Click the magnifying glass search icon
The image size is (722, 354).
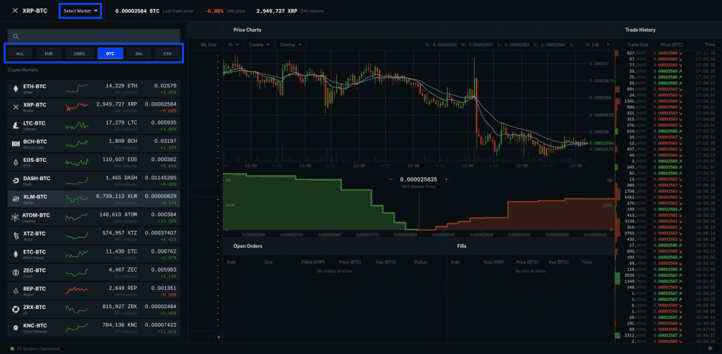[x=16, y=37]
